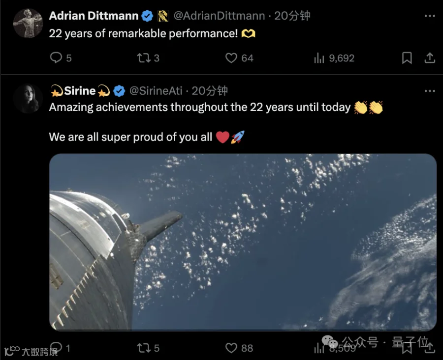Like Sirine's tweet with 88 likes
The width and height of the screenshot is (443, 360).
click(x=231, y=348)
